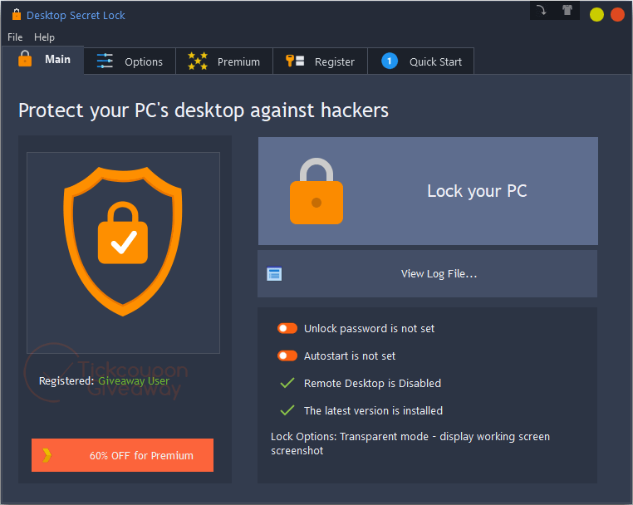This screenshot has height=505, width=633.
Task: Click the app padlock icon in title bar
Action: coord(16,14)
